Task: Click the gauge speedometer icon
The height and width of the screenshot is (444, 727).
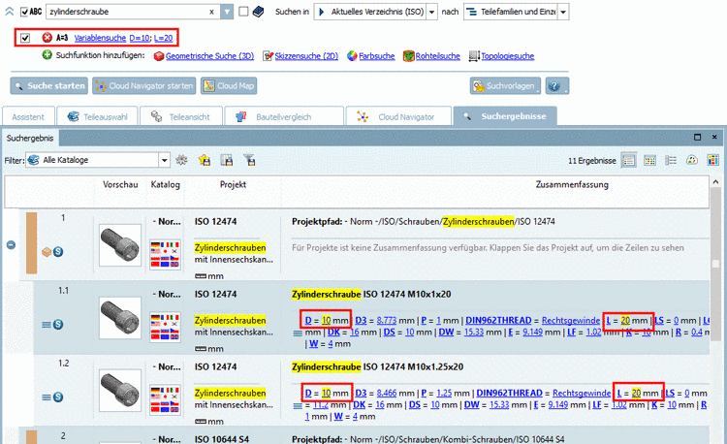Action: click(692, 160)
